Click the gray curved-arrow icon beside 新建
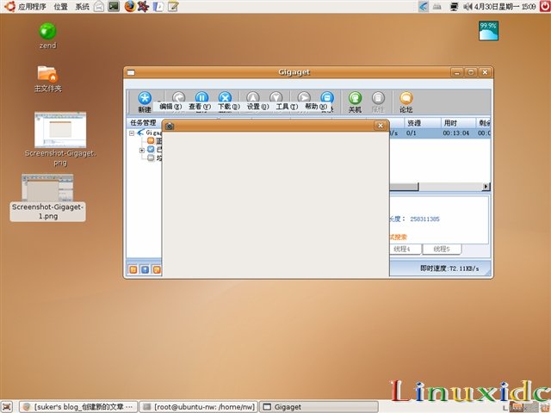Screen dimensions: 551x413 click(178, 97)
